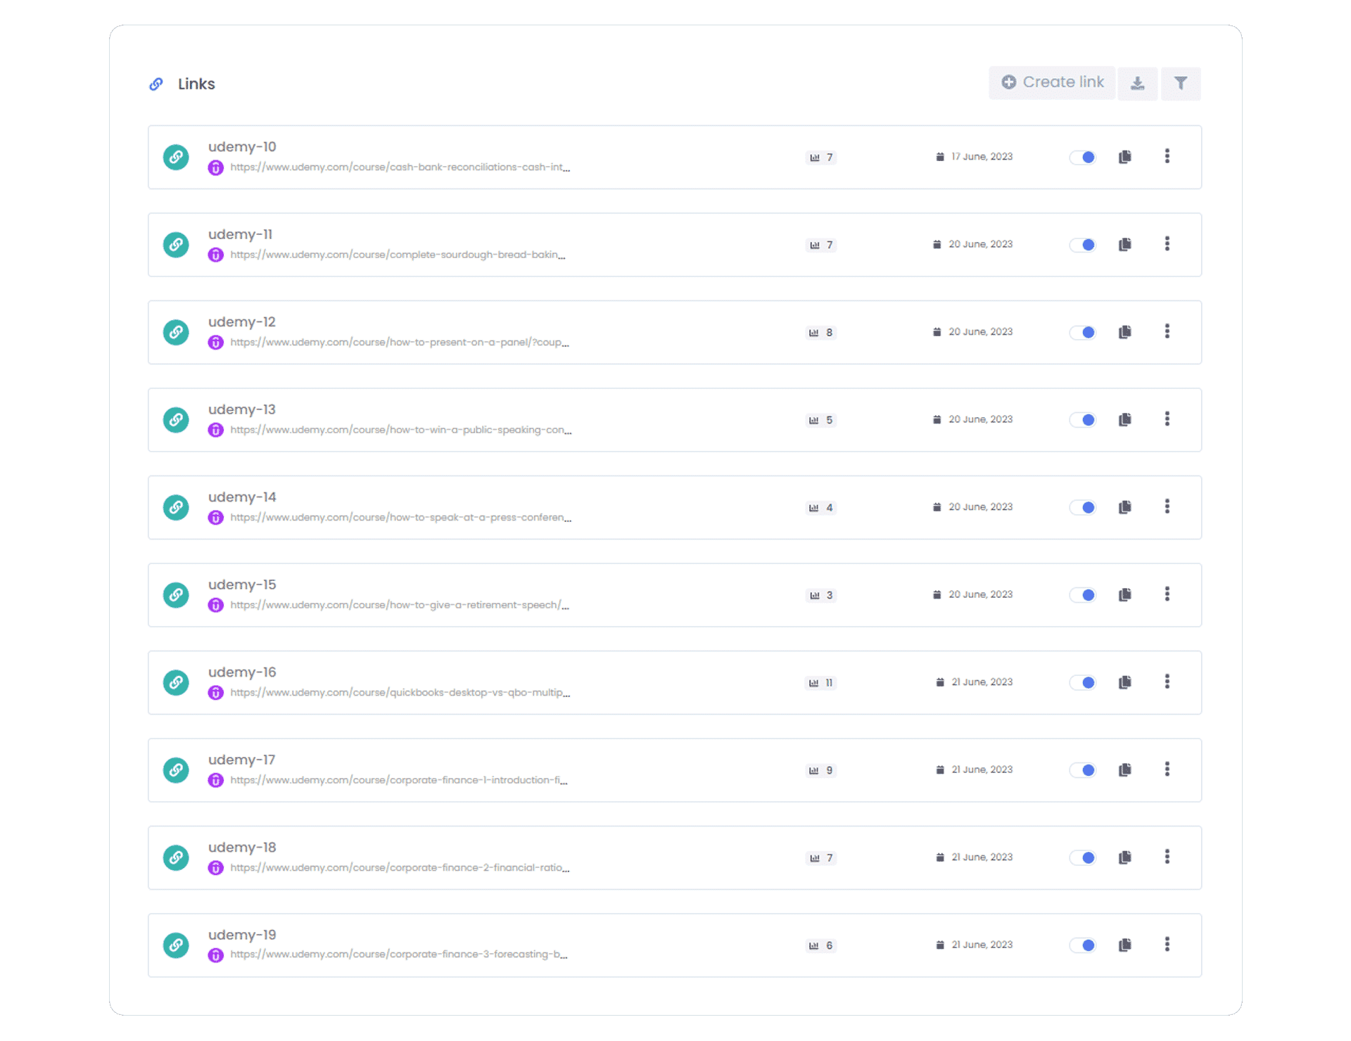Toggle the udemy-14 link status
Viewport: 1351px width, 1041px height.
click(1082, 507)
